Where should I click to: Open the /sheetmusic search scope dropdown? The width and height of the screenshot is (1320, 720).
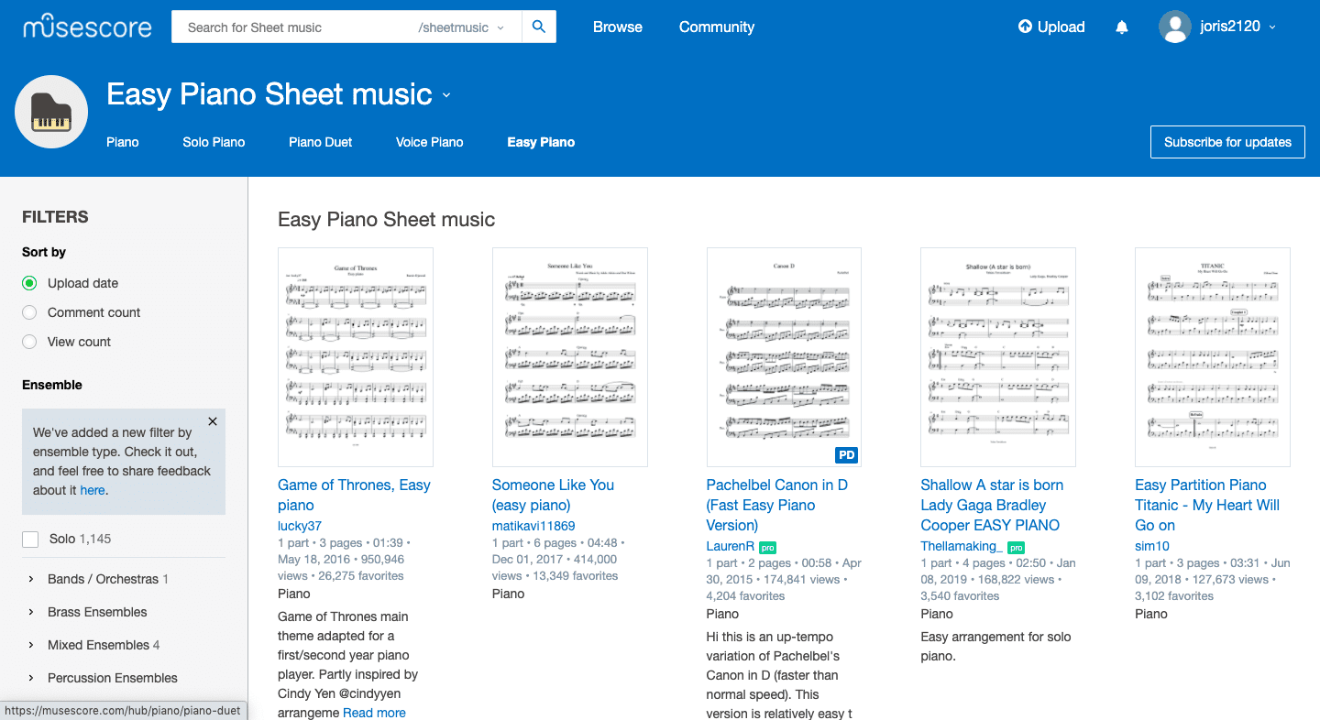coord(461,27)
